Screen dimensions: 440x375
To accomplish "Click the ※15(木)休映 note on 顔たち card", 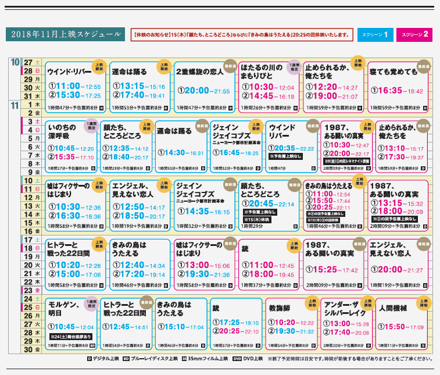I will point(257,220).
